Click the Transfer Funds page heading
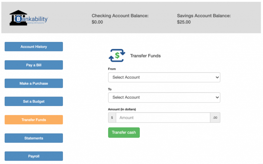This screenshot has width=263, height=164. tap(145, 56)
